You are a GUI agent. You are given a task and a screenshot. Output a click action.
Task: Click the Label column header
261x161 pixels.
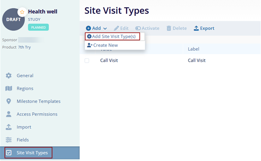point(193,49)
